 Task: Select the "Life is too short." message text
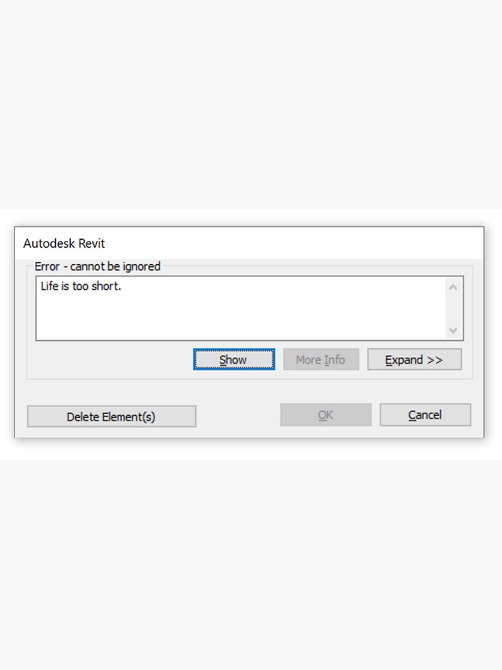(x=81, y=286)
